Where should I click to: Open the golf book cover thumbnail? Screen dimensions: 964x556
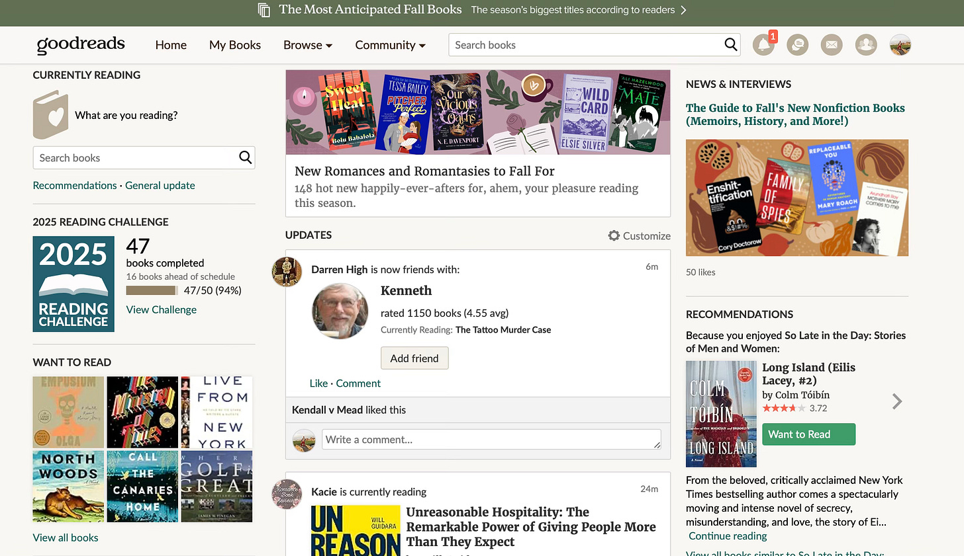pos(217,487)
